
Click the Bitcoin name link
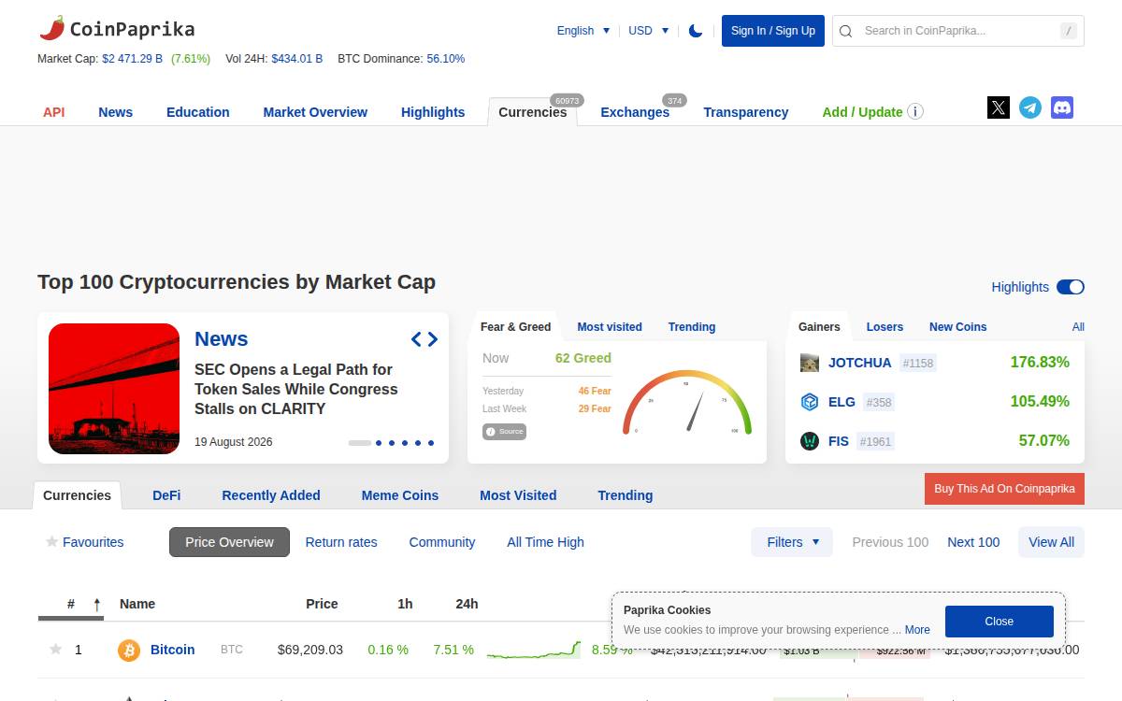[173, 650]
